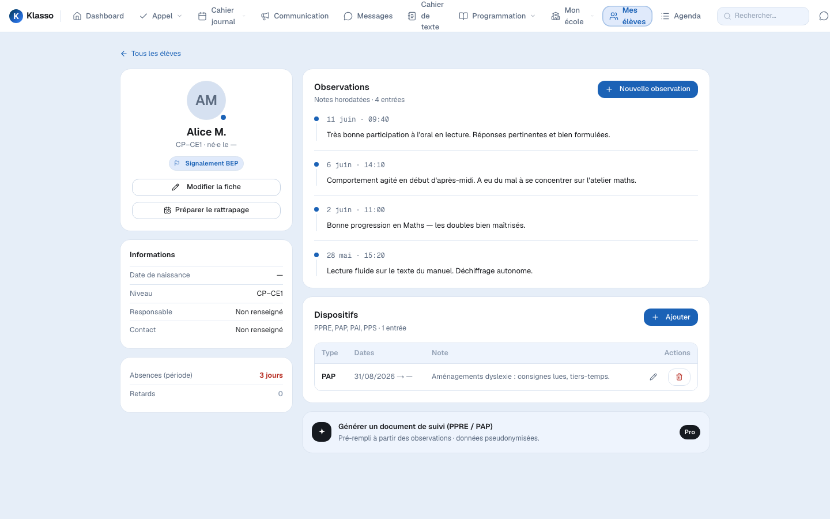Image resolution: width=830 pixels, height=519 pixels.
Task: Click the chat bubble icon at far right
Action: pos(824,16)
